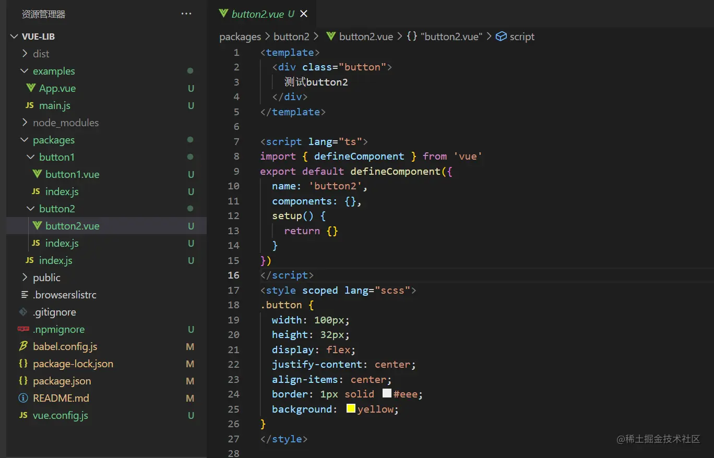This screenshot has width=714, height=458.
Task: Collapse the VUE-LIB root folder
Action: 15,37
